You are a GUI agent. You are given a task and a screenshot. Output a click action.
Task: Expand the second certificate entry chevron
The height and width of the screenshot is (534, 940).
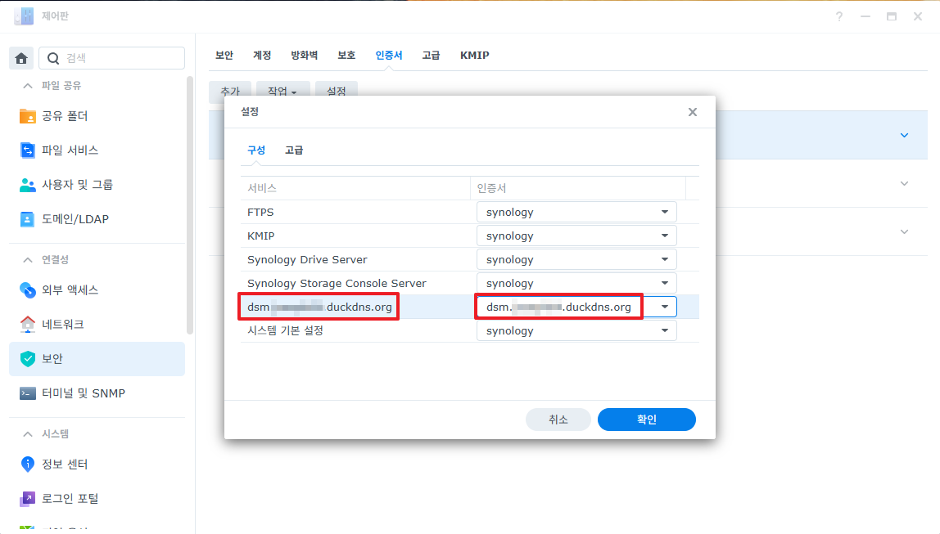click(904, 184)
